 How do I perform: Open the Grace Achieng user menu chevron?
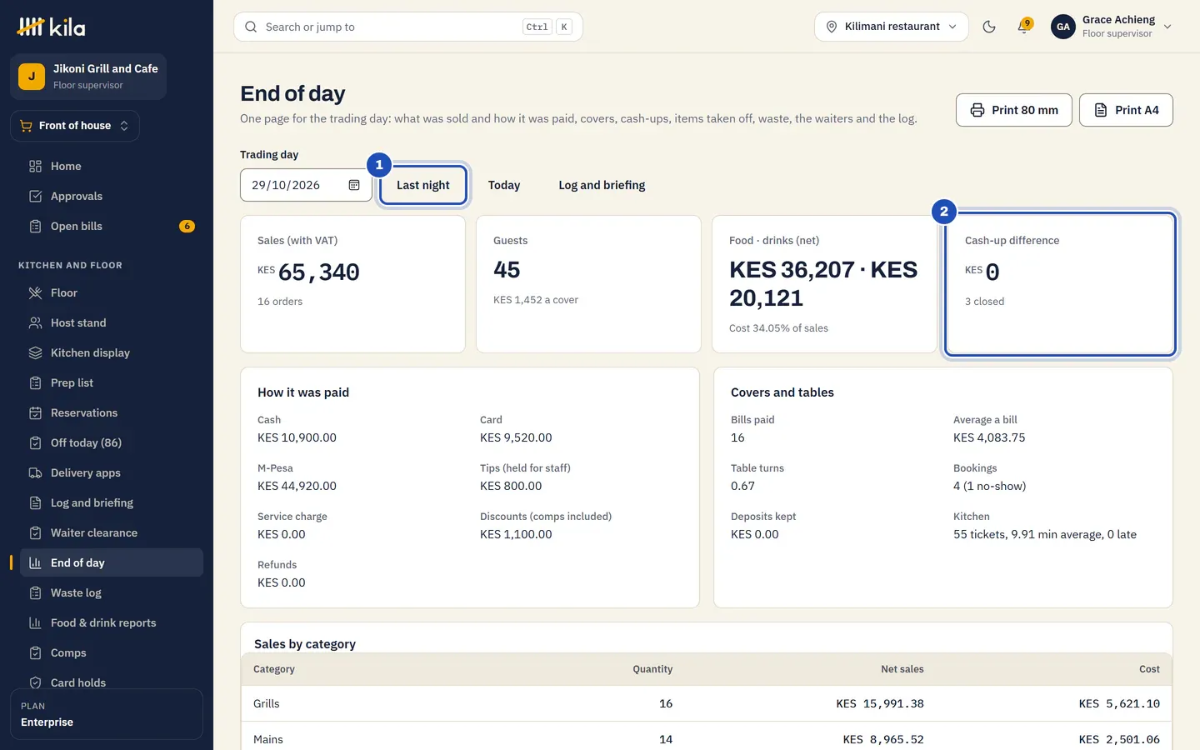coord(1167,27)
